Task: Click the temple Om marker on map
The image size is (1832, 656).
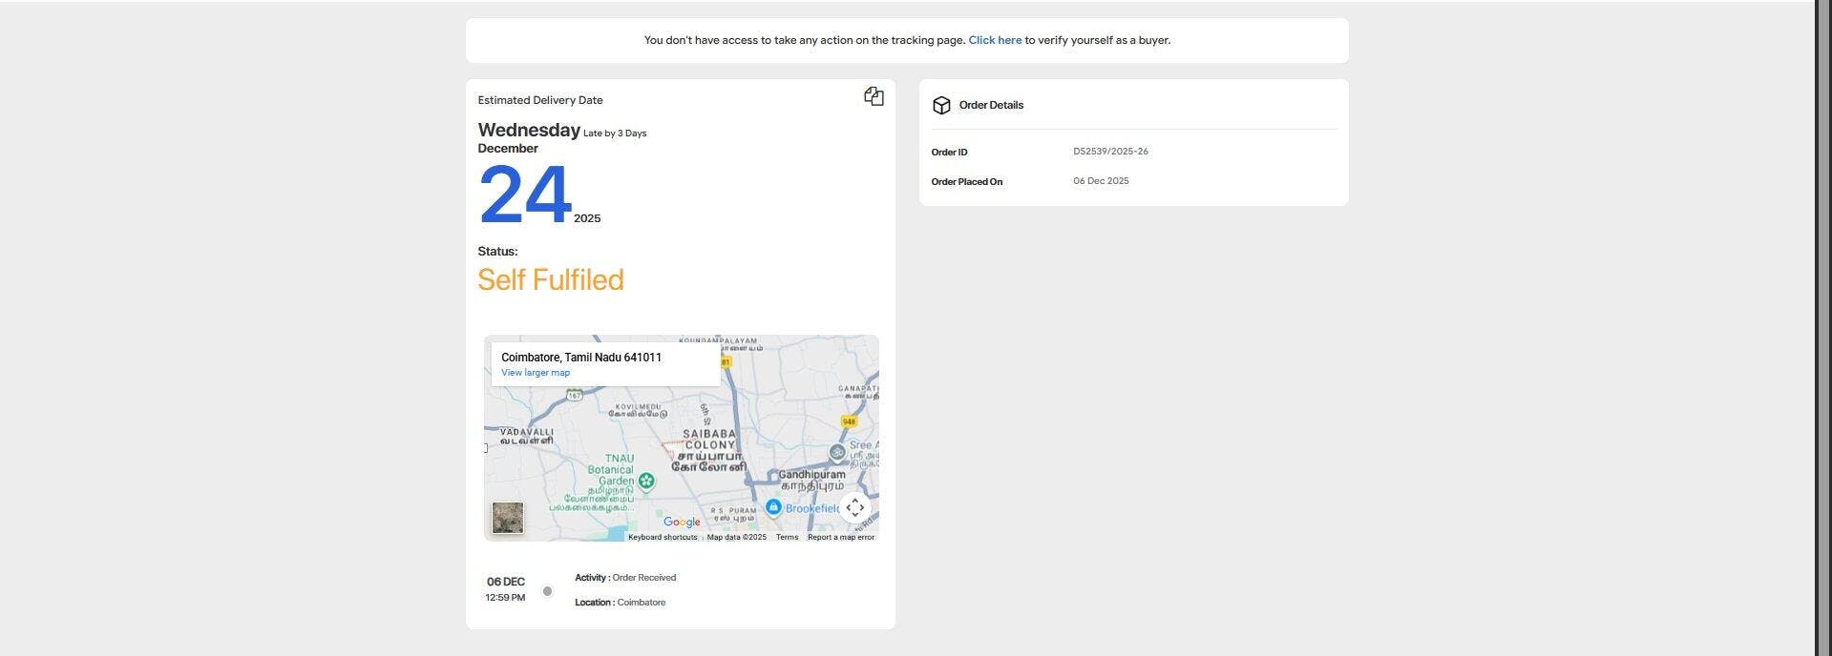Action: pyautogui.click(x=837, y=452)
